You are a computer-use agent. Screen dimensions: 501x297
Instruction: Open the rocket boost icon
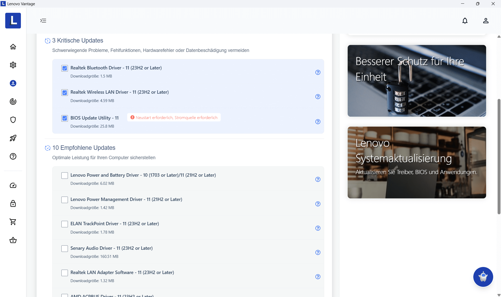[13, 138]
